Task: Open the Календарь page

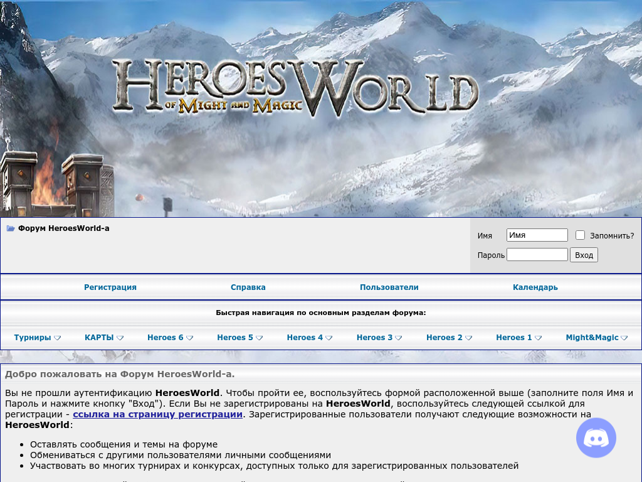Action: pyautogui.click(x=535, y=287)
